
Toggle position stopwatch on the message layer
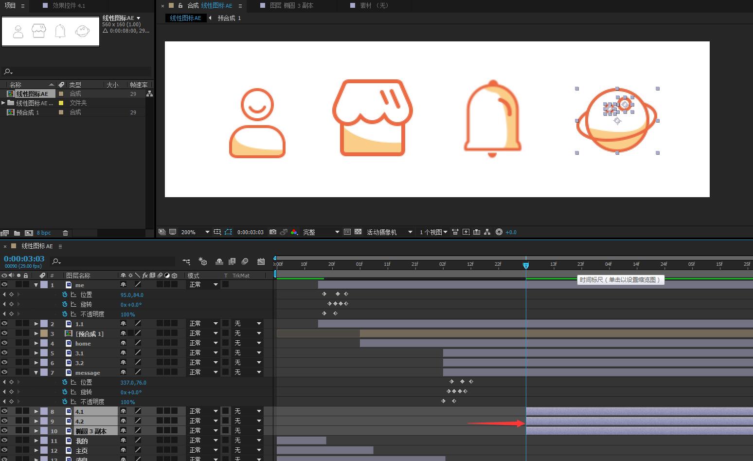[65, 382]
